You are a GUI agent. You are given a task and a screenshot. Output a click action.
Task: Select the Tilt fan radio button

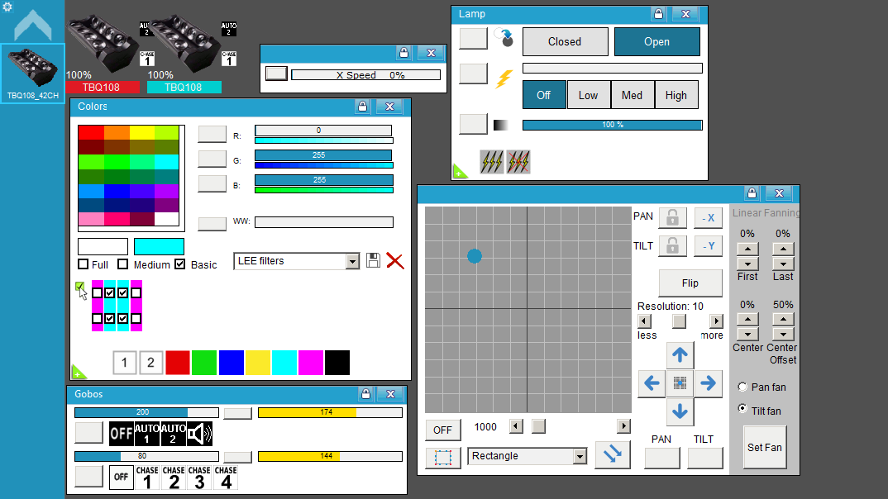pos(742,408)
